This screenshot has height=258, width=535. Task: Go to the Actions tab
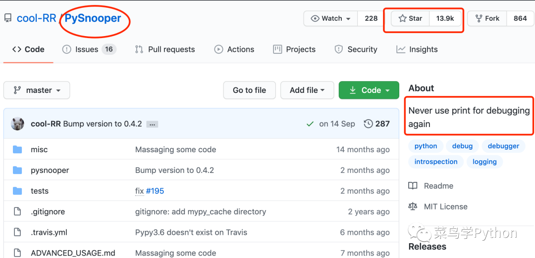[234, 49]
